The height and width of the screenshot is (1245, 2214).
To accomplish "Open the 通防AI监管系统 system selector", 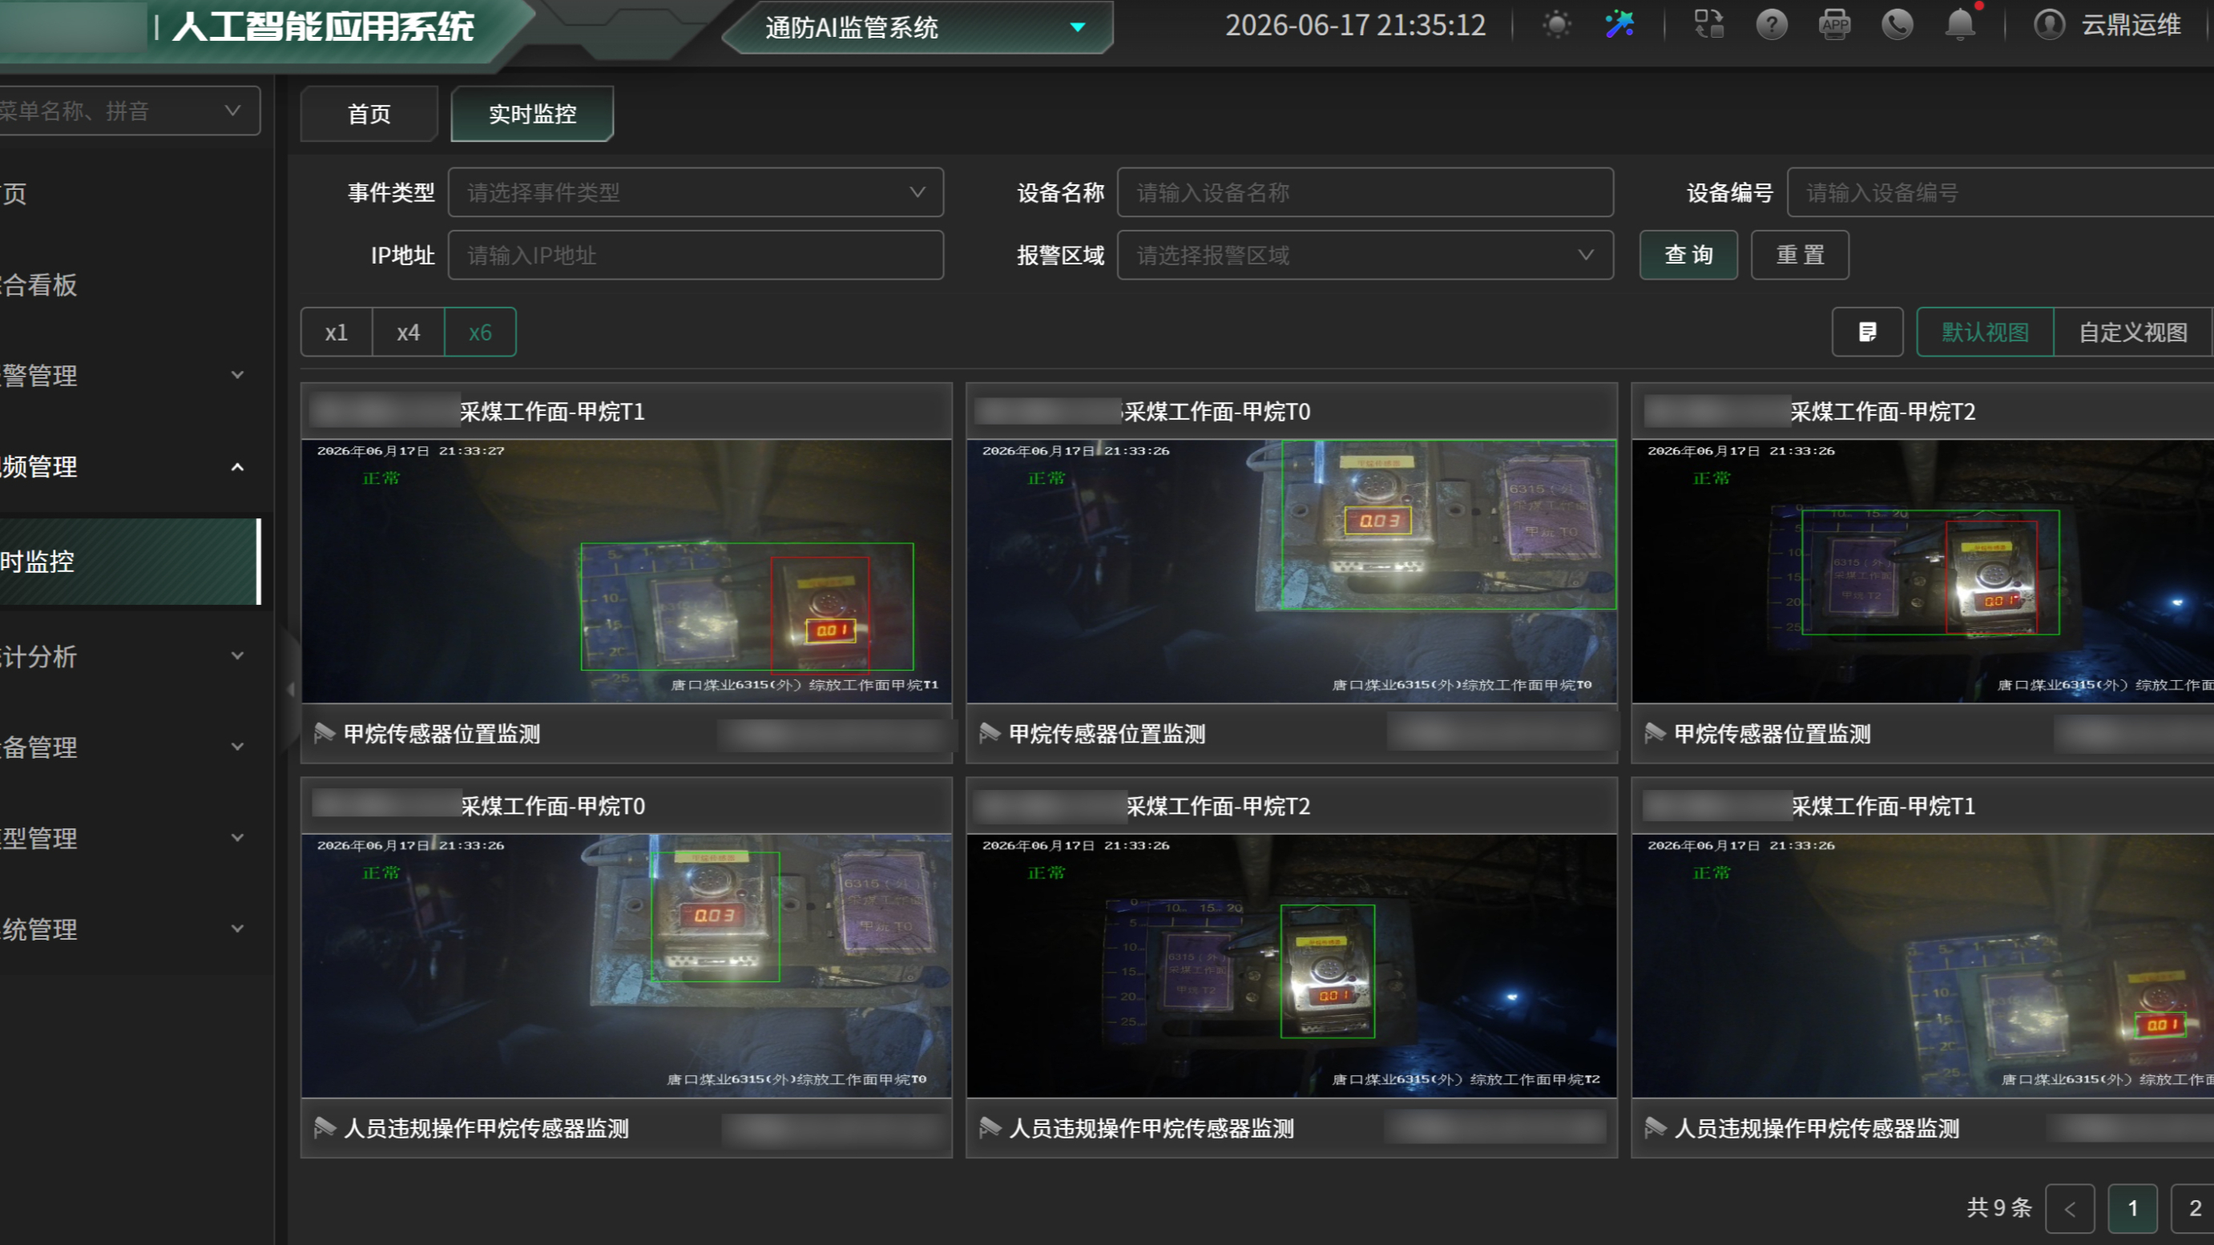I will point(918,27).
